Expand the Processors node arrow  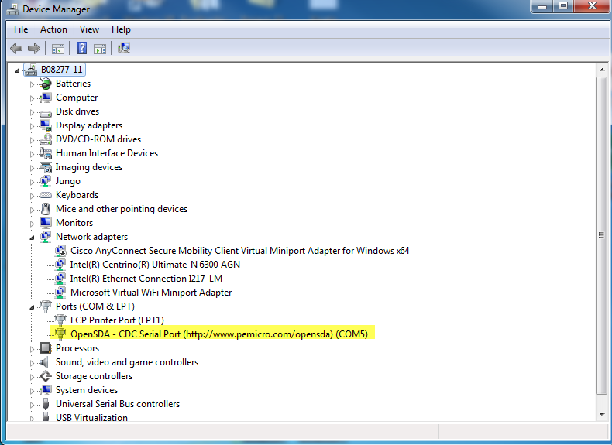pyautogui.click(x=32, y=349)
